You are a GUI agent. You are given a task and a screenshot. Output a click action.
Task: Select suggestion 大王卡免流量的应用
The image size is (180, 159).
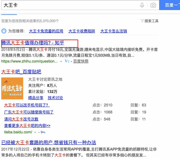[x=46, y=31]
